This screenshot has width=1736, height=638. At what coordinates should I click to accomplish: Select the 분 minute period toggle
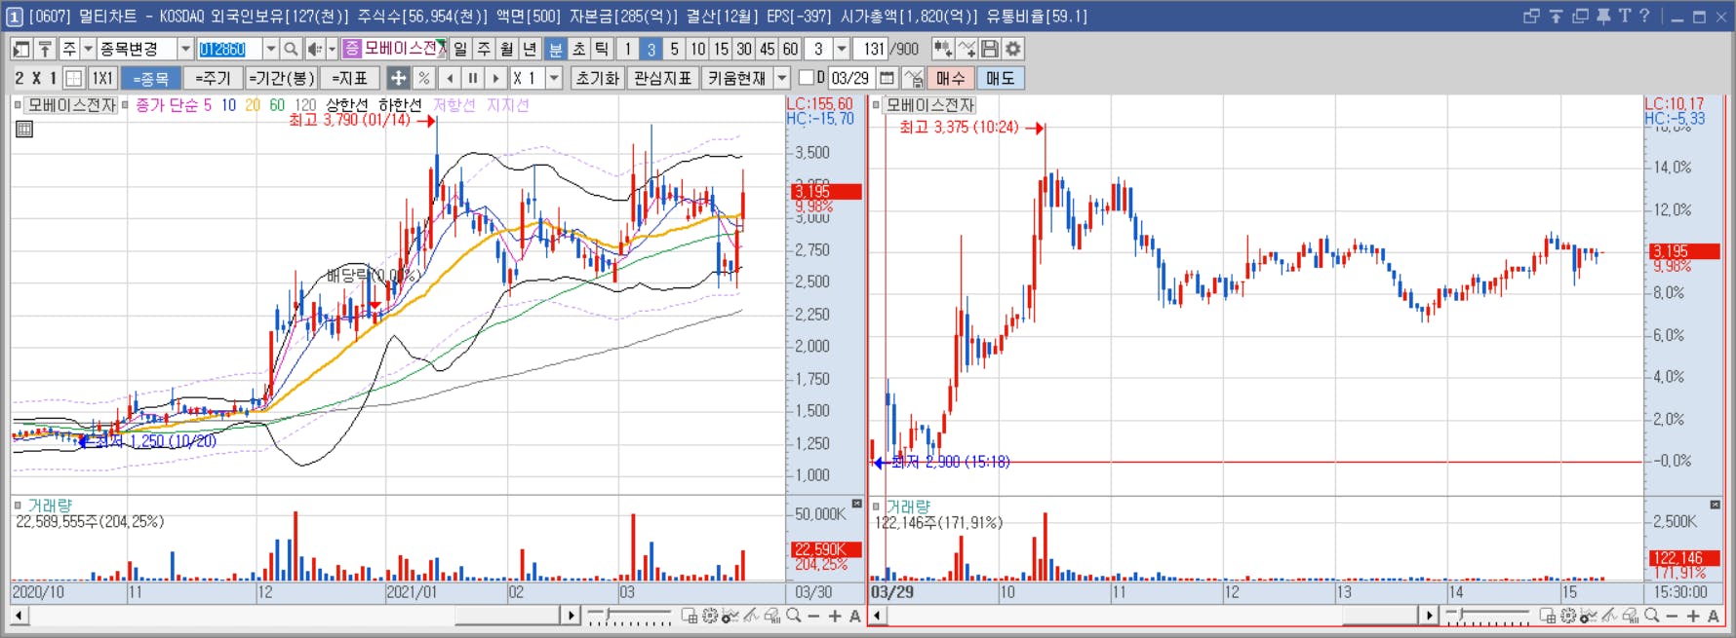point(555,49)
